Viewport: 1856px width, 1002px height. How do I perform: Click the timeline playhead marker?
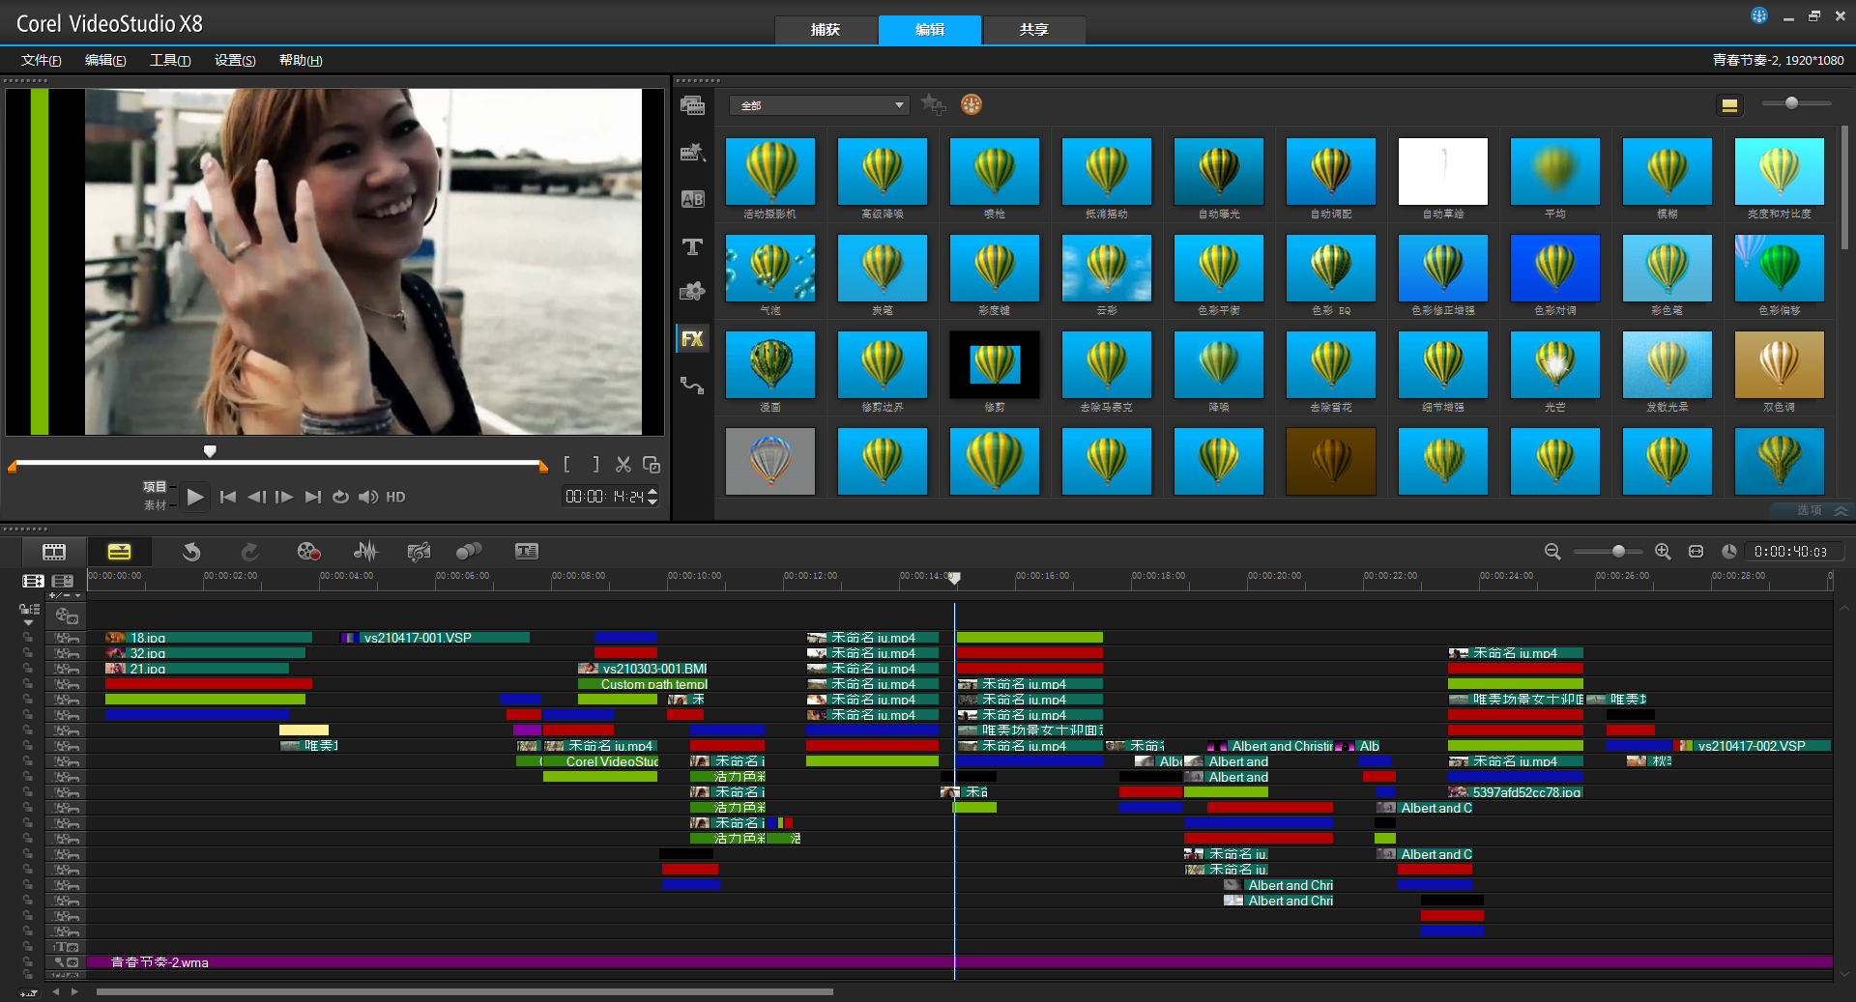tap(954, 578)
